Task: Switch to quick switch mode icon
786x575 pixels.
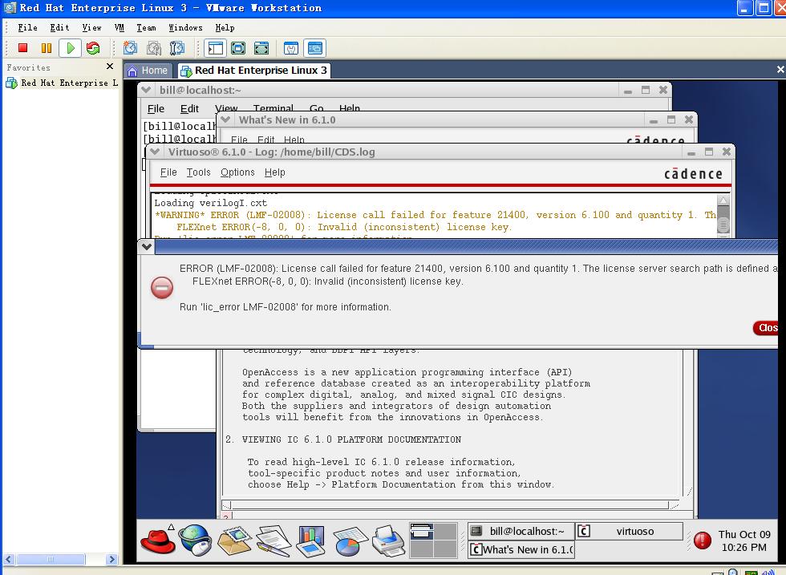Action: (x=261, y=48)
